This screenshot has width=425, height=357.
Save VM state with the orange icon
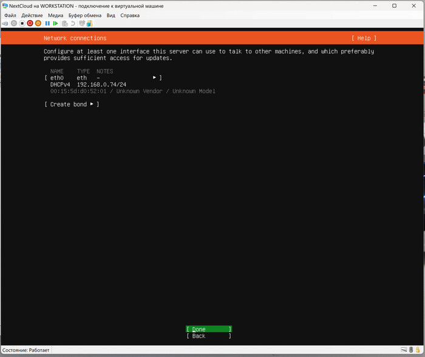(x=38, y=24)
